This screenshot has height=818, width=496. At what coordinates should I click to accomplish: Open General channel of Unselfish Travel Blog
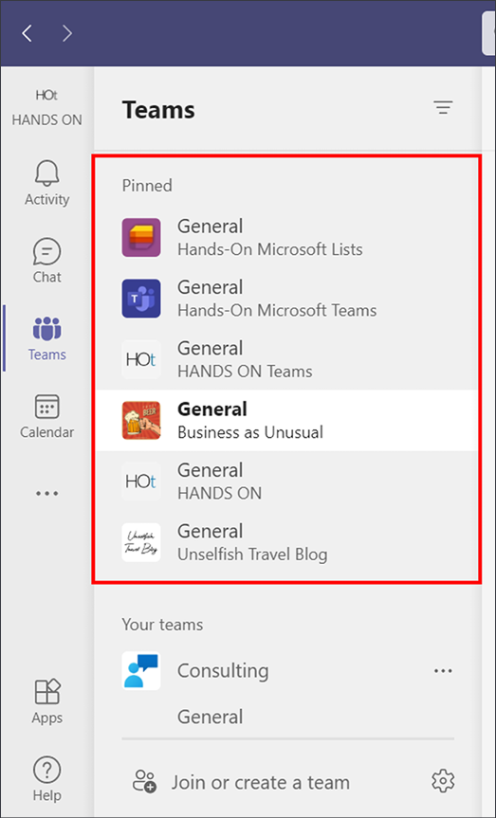tap(286, 542)
